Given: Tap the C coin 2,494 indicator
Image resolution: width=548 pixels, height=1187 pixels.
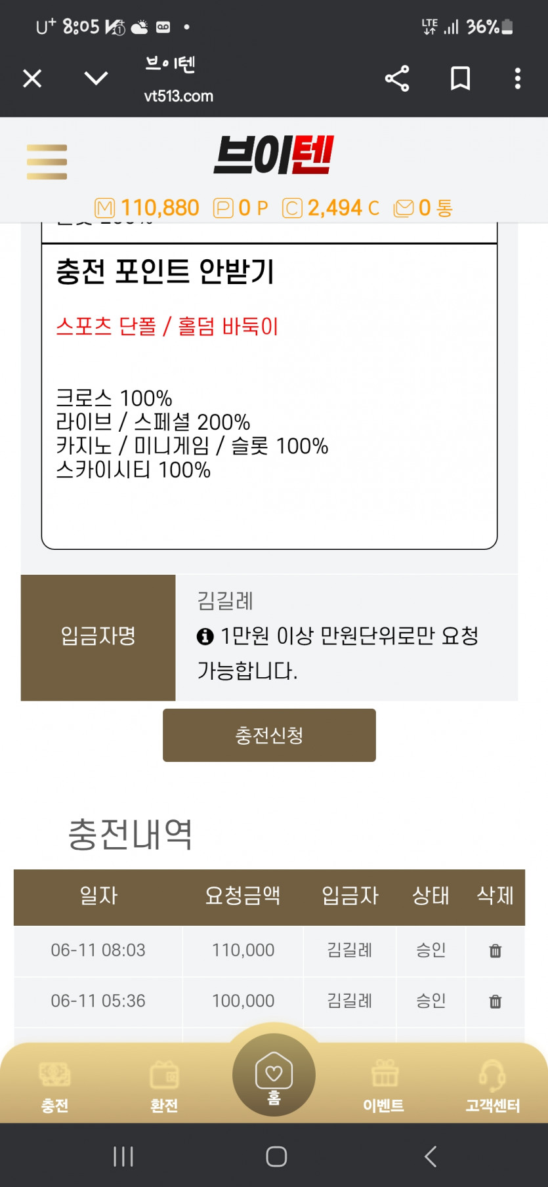Looking at the screenshot, I should pos(331,209).
